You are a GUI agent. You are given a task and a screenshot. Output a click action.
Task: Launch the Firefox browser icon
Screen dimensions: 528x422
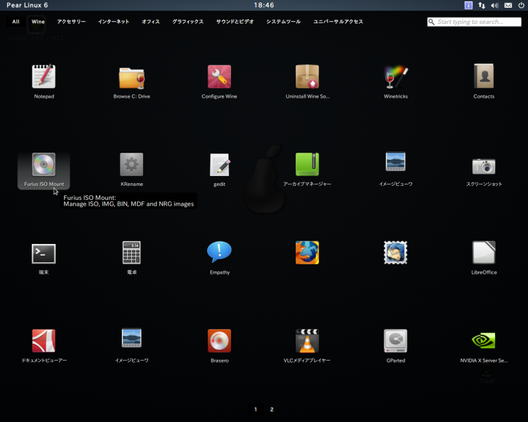coord(307,252)
